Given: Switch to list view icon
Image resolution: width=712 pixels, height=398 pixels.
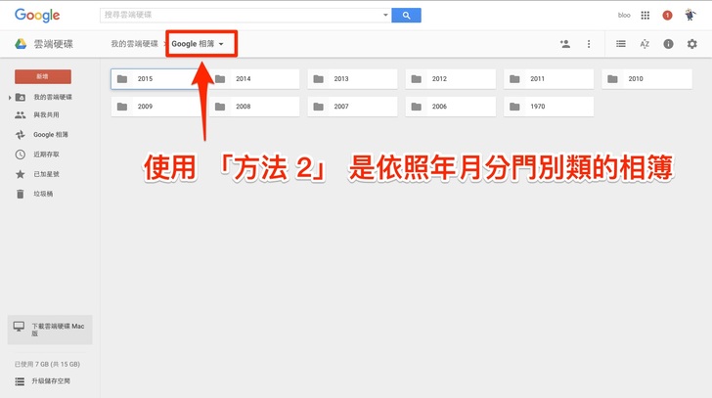Looking at the screenshot, I should (621, 44).
